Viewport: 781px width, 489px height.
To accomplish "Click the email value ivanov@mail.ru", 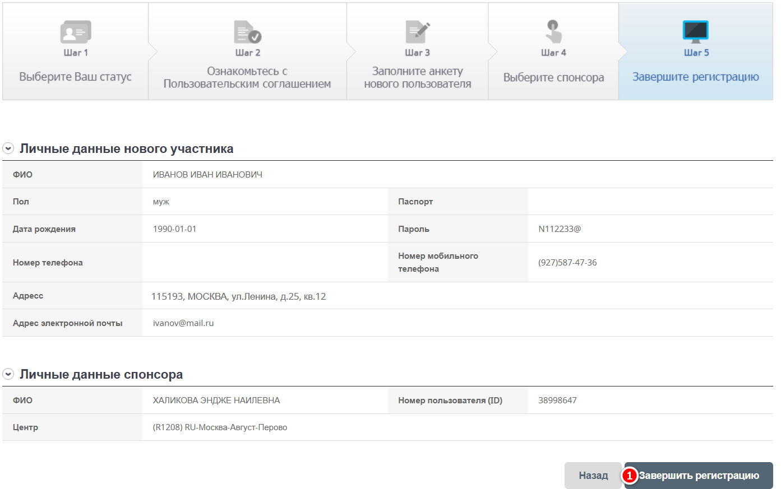I will point(183,323).
